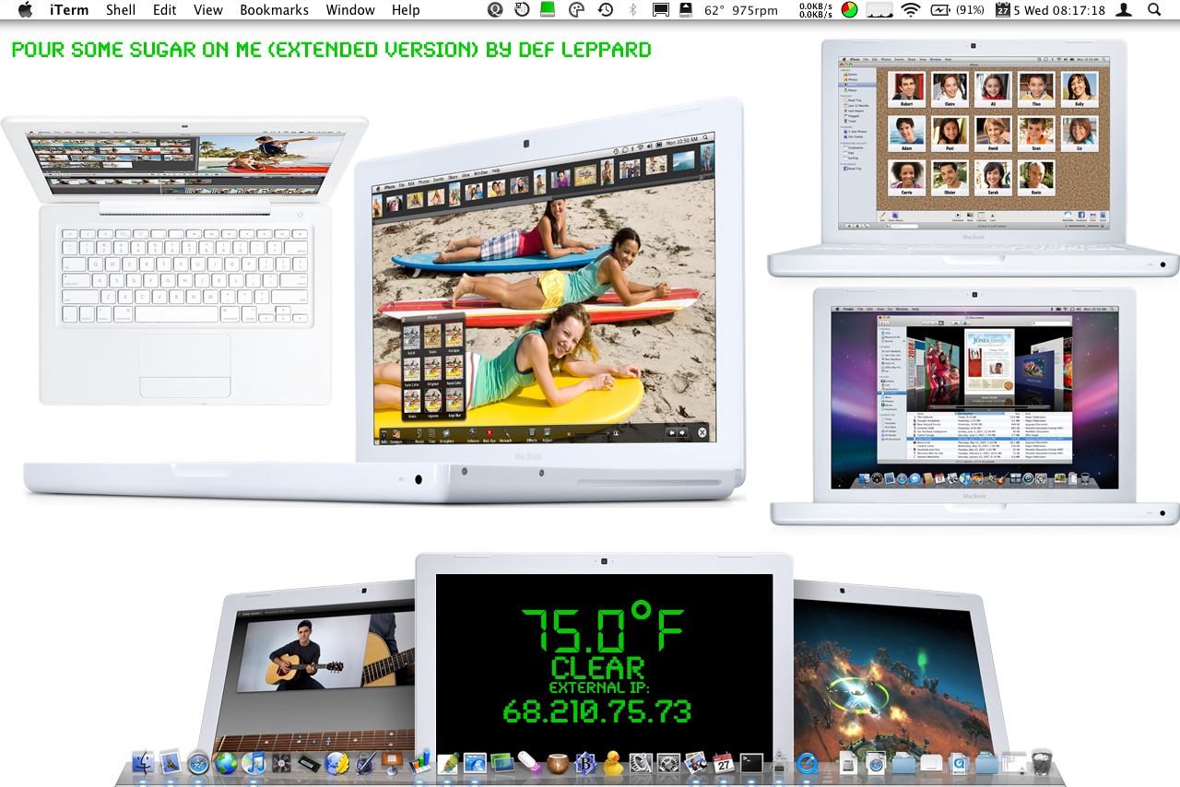Image resolution: width=1180 pixels, height=787 pixels.
Task: Open the View menu
Action: tap(208, 10)
